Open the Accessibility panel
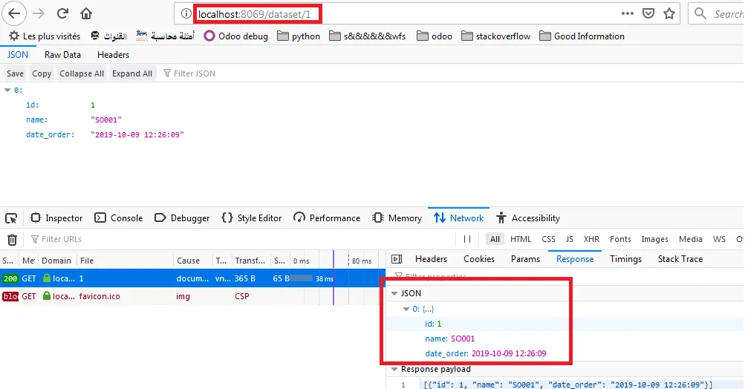This screenshot has height=389, width=745. (x=528, y=218)
